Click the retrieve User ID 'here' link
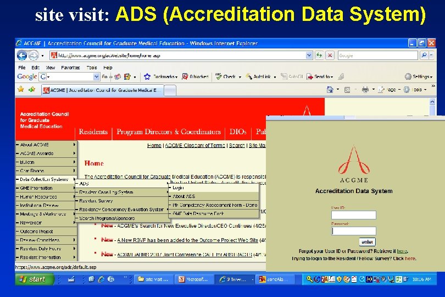 [x=402, y=251]
